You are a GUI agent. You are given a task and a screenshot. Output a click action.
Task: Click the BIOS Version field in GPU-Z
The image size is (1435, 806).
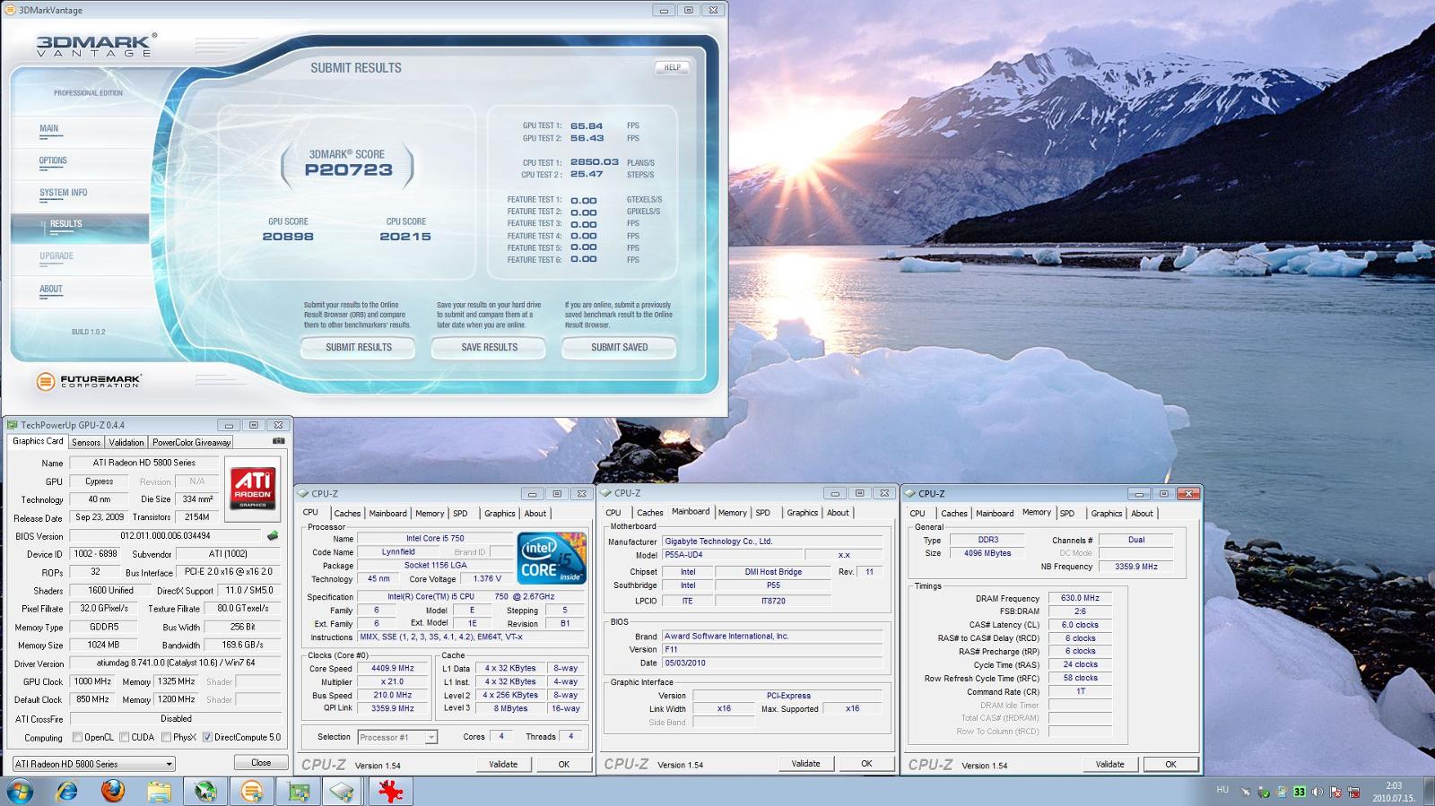165,536
